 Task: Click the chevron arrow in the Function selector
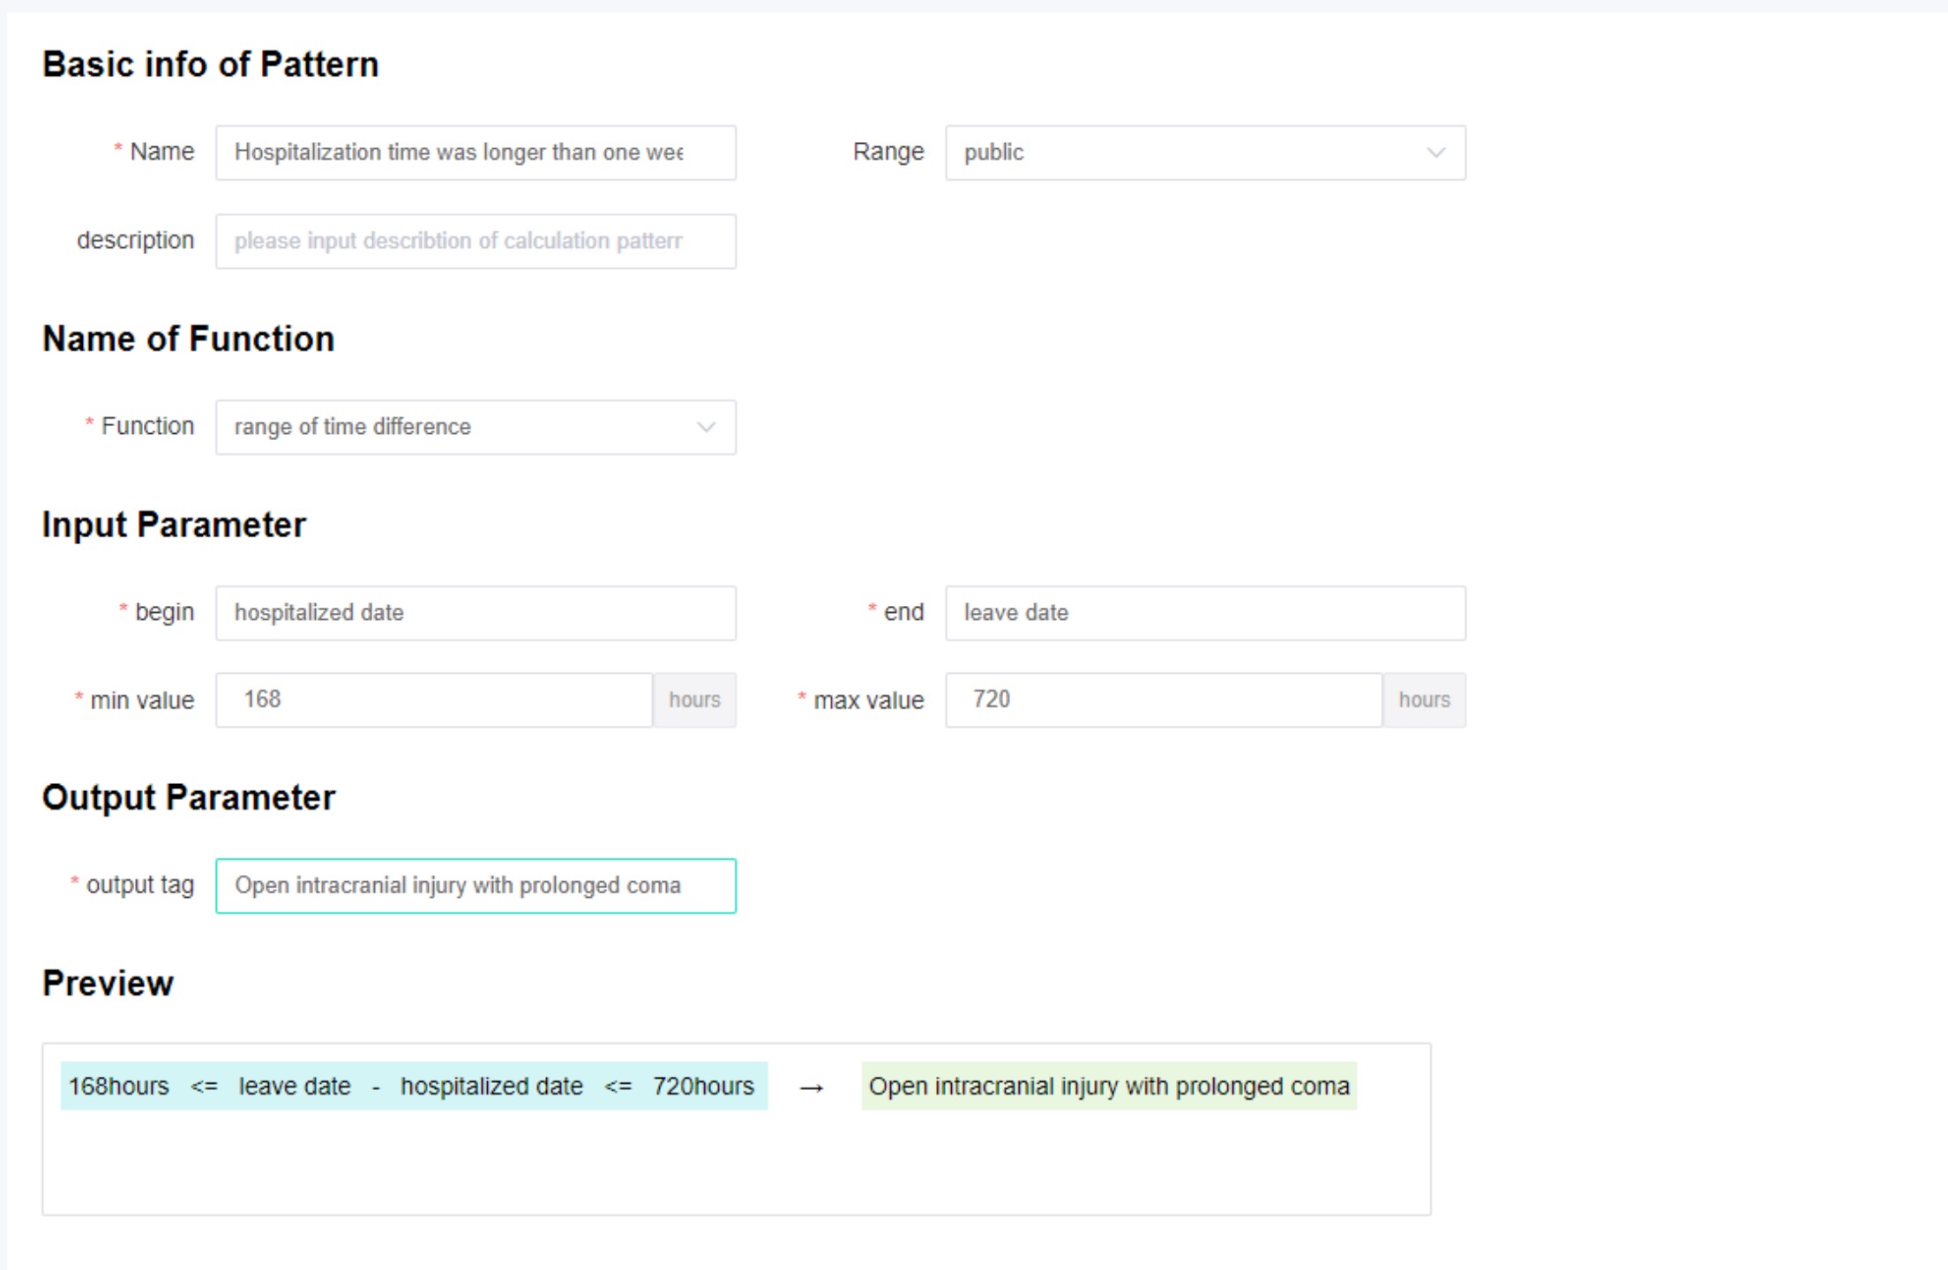tap(706, 427)
